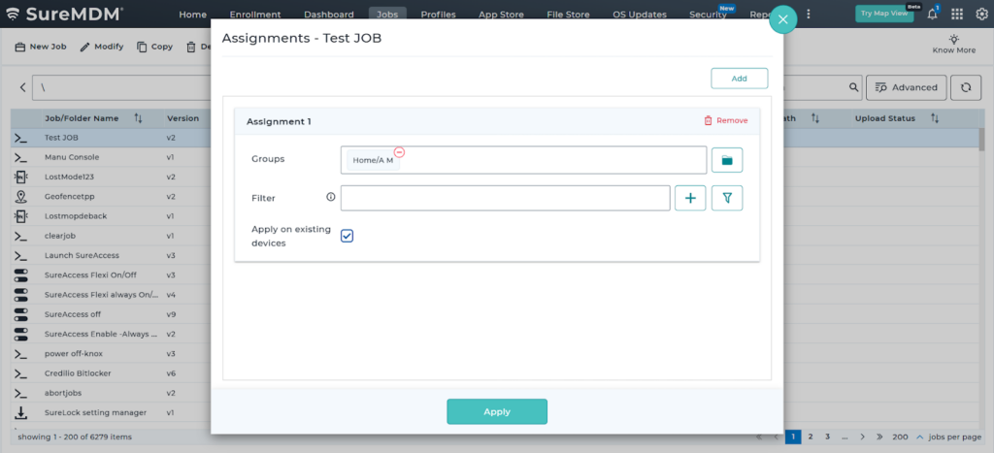Click the Add assignment button

point(739,79)
